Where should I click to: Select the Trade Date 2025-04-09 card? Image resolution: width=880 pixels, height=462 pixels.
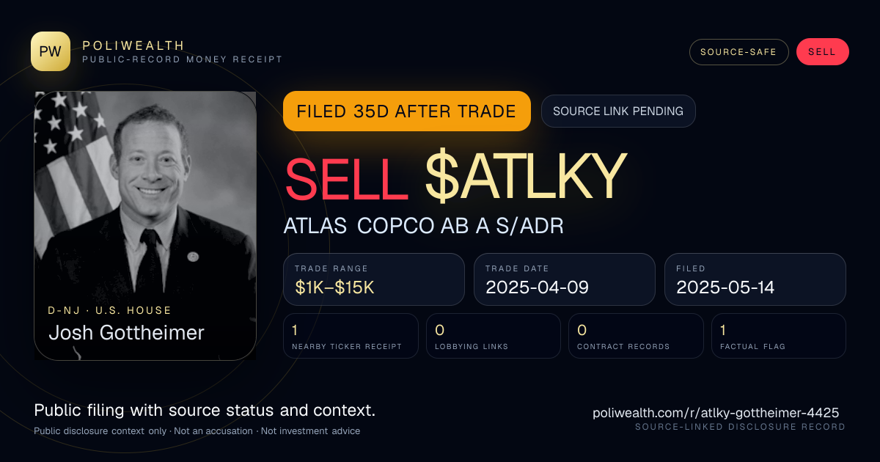coord(564,279)
